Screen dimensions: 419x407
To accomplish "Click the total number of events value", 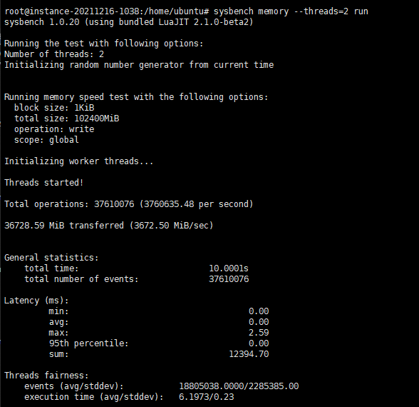I will [229, 279].
